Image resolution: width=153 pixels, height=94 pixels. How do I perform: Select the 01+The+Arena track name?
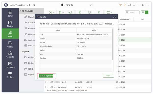pos(60,87)
